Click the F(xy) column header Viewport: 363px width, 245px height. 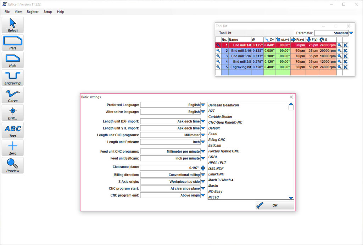(x=298, y=40)
